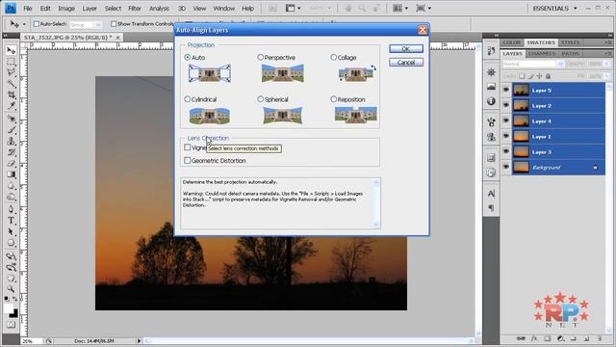Viewport: 616px width, 347px height.
Task: Open the Swatches panel options menu
Action: click(607, 42)
